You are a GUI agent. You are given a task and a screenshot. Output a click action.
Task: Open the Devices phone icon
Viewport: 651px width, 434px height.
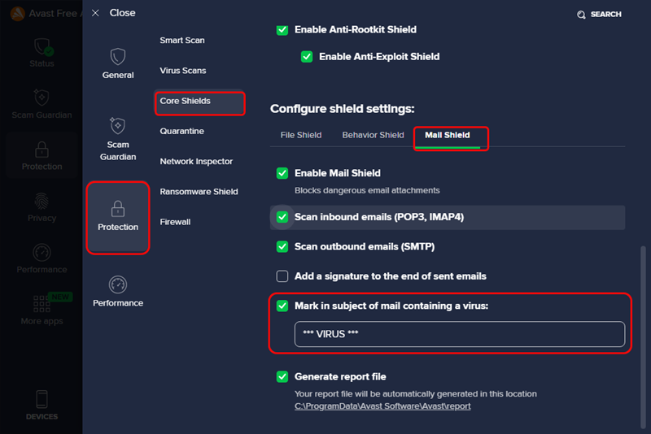coord(42,399)
